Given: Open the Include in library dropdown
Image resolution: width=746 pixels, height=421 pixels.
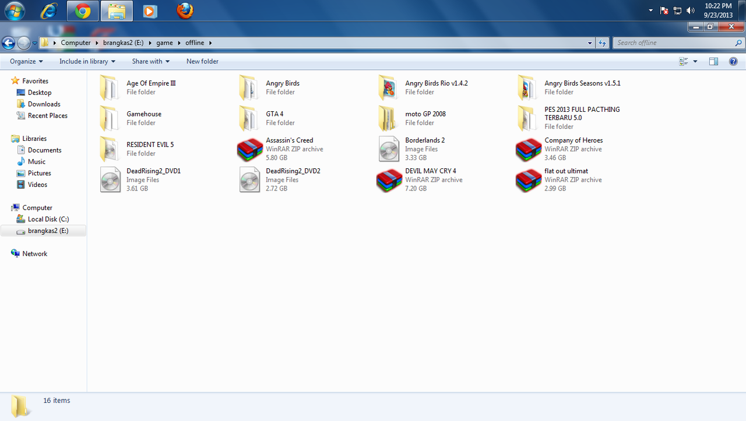Looking at the screenshot, I should coord(87,61).
